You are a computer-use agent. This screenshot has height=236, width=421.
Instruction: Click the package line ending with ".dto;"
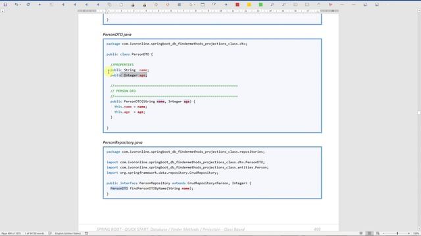tap(177, 44)
